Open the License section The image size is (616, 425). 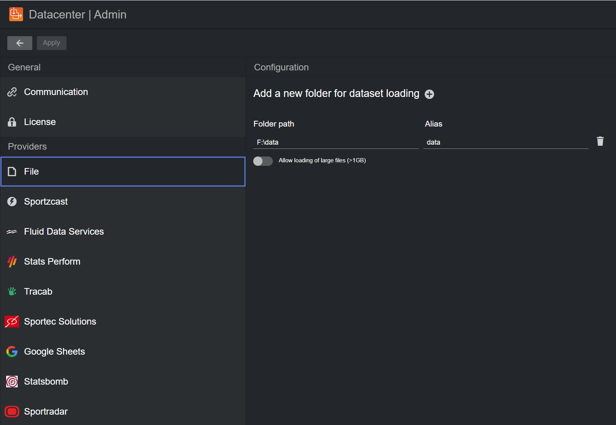40,122
